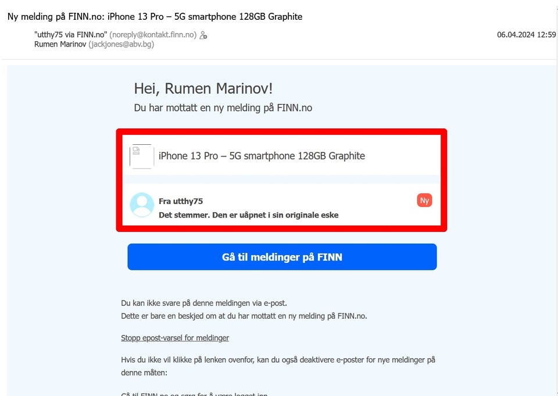Click the 'Hei, Rumen Marinov!' greeting
The height and width of the screenshot is (396, 558).
click(x=203, y=88)
